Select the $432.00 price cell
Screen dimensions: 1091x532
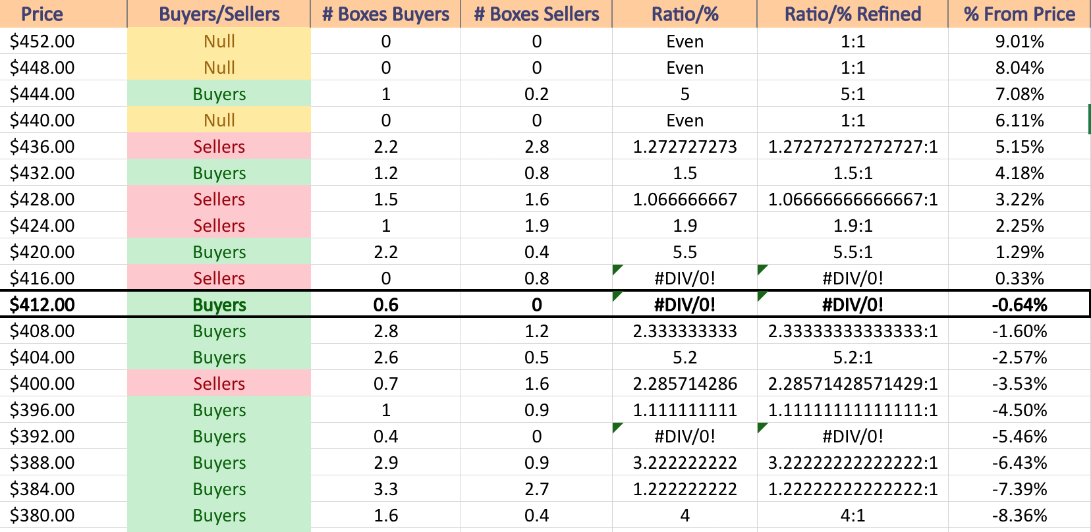[x=63, y=173]
